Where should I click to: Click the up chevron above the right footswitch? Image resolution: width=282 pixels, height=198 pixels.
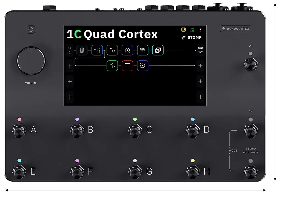click(251, 46)
